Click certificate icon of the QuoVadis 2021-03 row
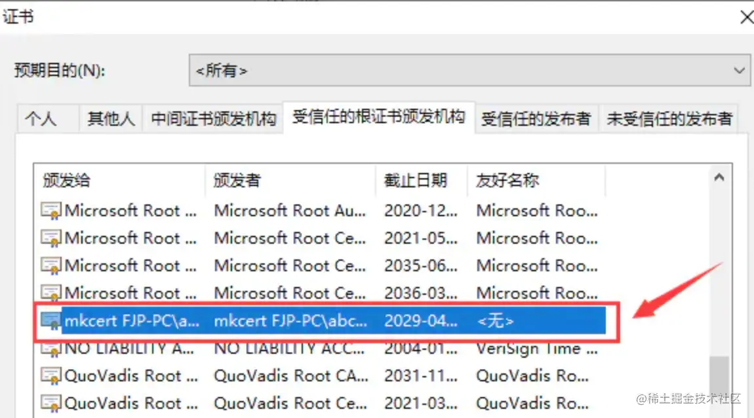The image size is (754, 418). [x=50, y=403]
